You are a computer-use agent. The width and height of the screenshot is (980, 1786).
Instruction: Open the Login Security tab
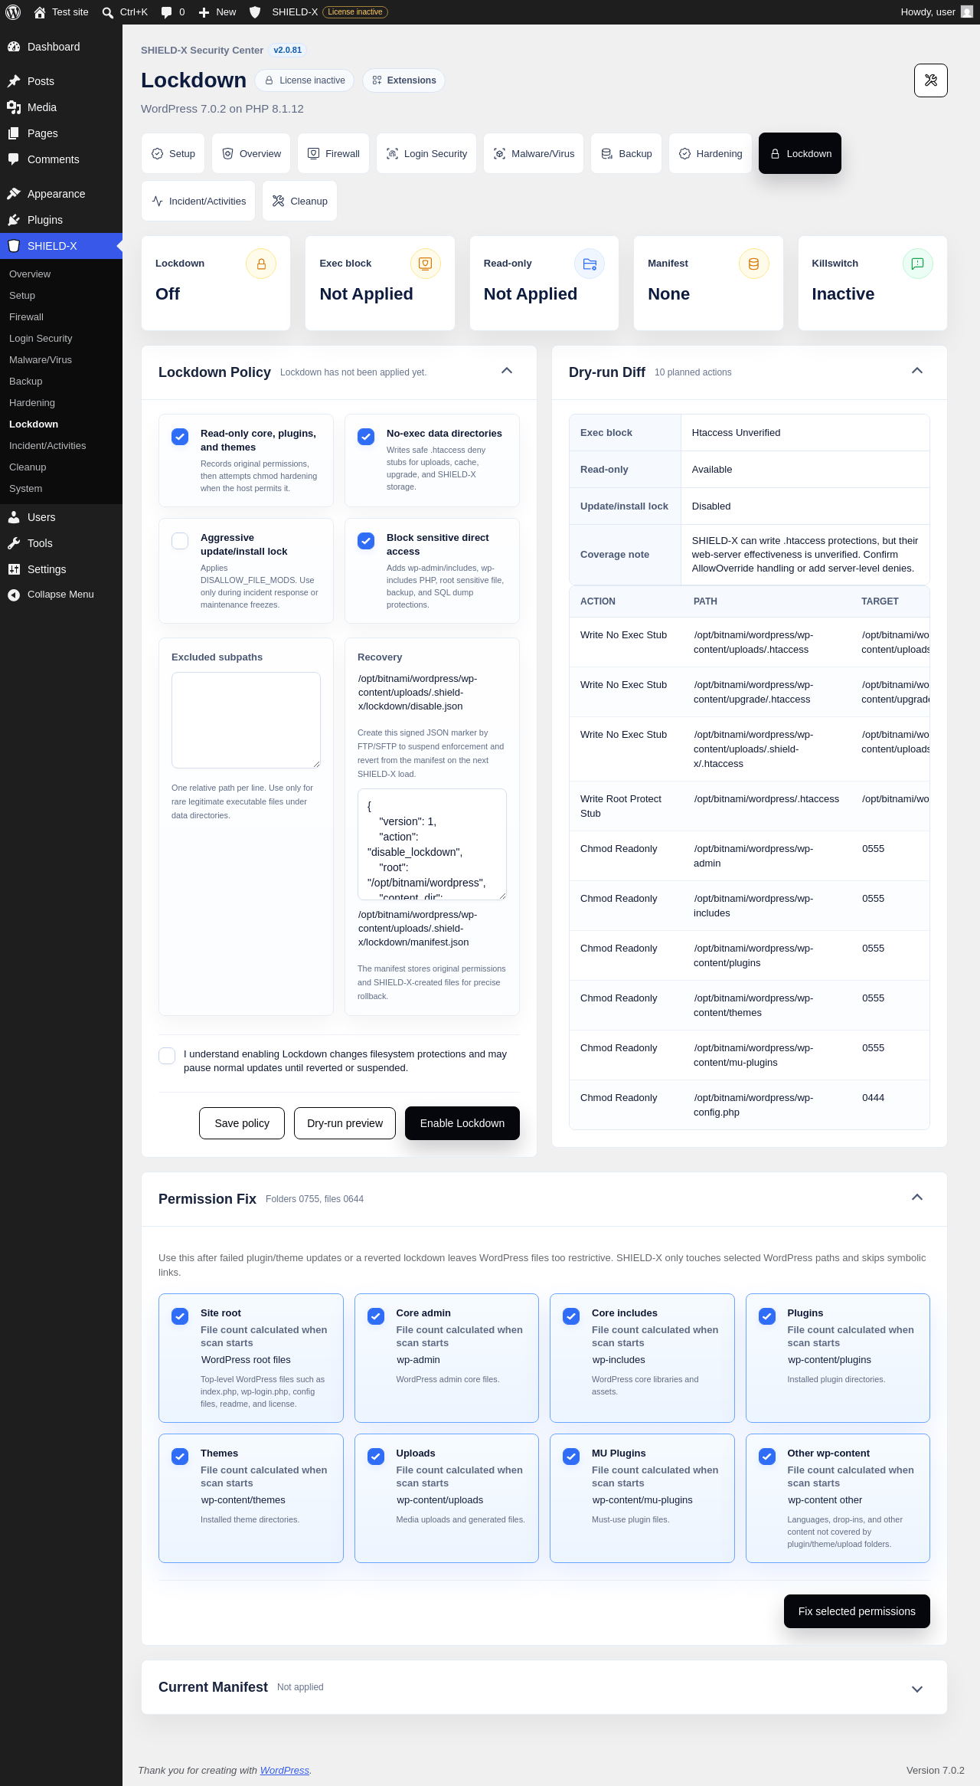tap(426, 153)
